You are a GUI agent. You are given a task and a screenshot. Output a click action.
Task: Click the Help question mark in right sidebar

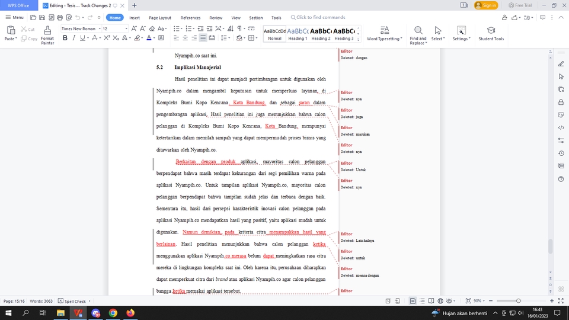click(x=561, y=179)
